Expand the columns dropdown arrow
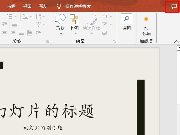 pos(21,25)
